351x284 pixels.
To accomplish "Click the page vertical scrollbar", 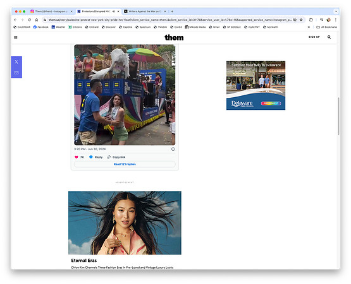I will click(338, 116).
